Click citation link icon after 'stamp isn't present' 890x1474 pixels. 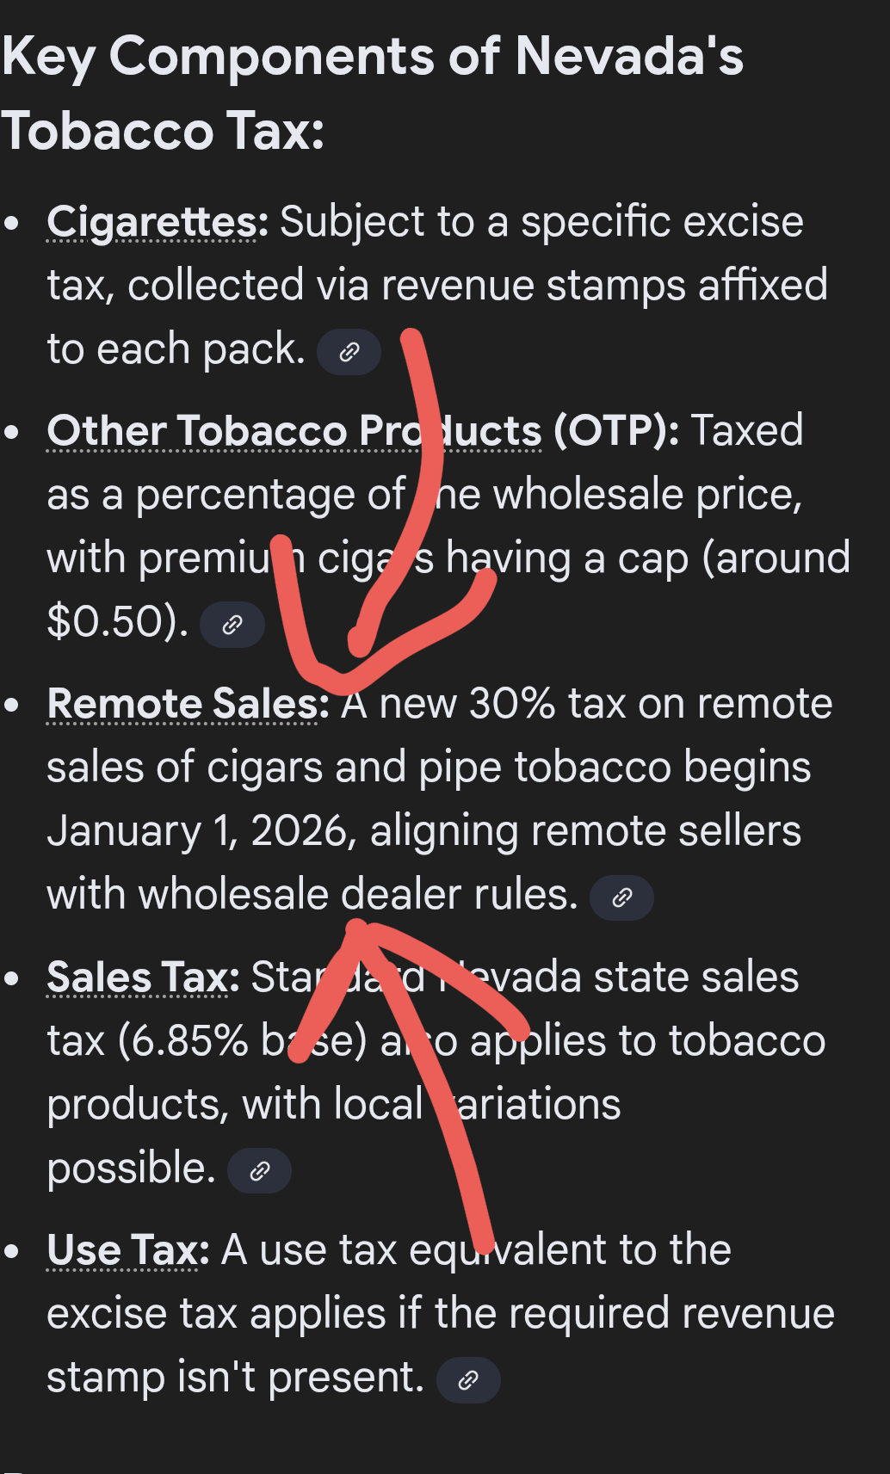tap(468, 1380)
